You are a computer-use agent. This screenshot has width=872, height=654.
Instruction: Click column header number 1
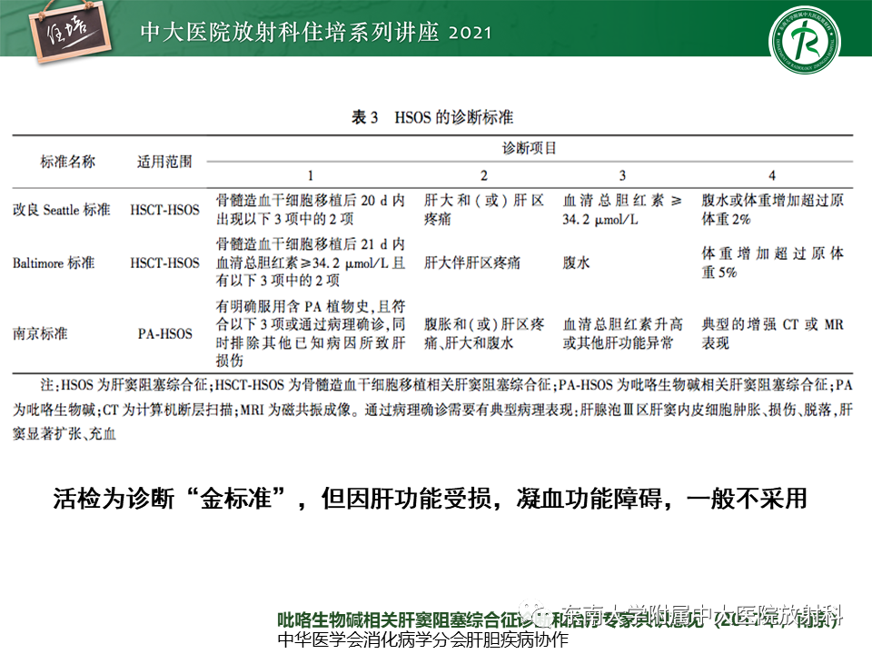[311, 175]
